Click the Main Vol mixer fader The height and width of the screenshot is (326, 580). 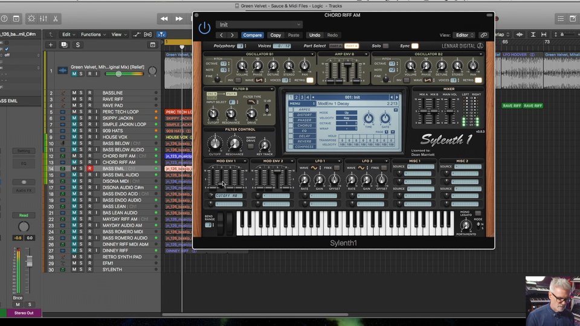(449, 111)
